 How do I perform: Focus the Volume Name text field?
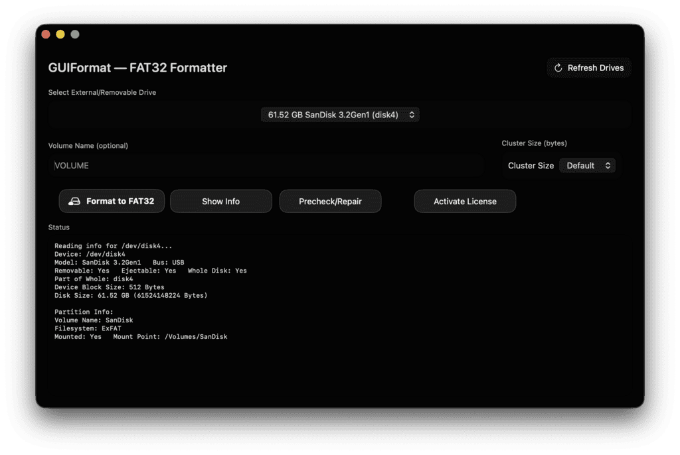click(266, 166)
